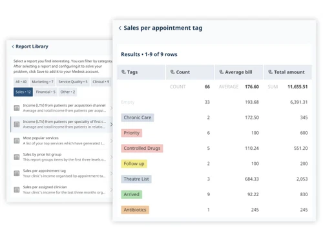Filter reports by Other • 2
Screen dimensions: 323x242
pos(68,92)
